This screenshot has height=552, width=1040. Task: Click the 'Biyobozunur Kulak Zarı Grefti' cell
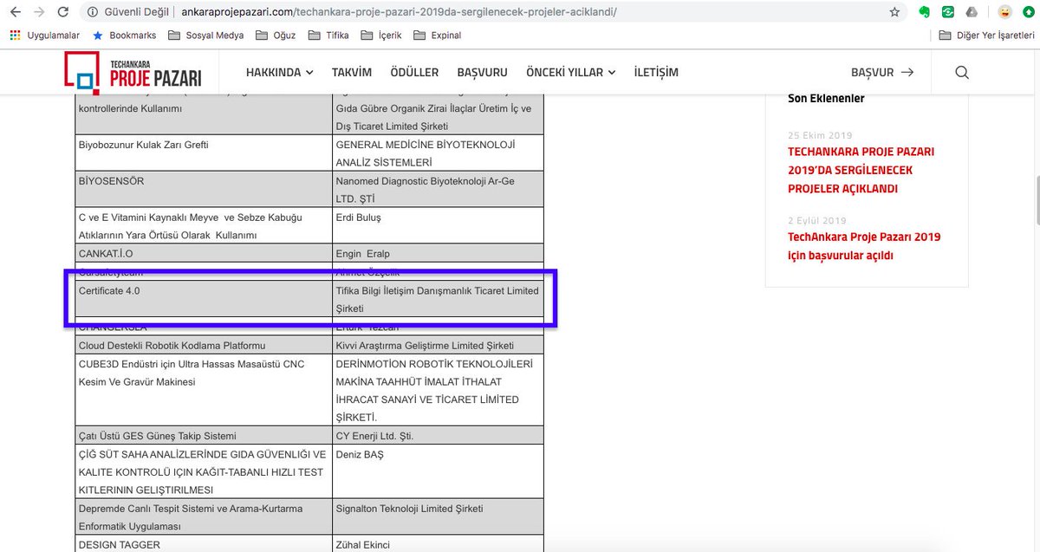click(205, 153)
